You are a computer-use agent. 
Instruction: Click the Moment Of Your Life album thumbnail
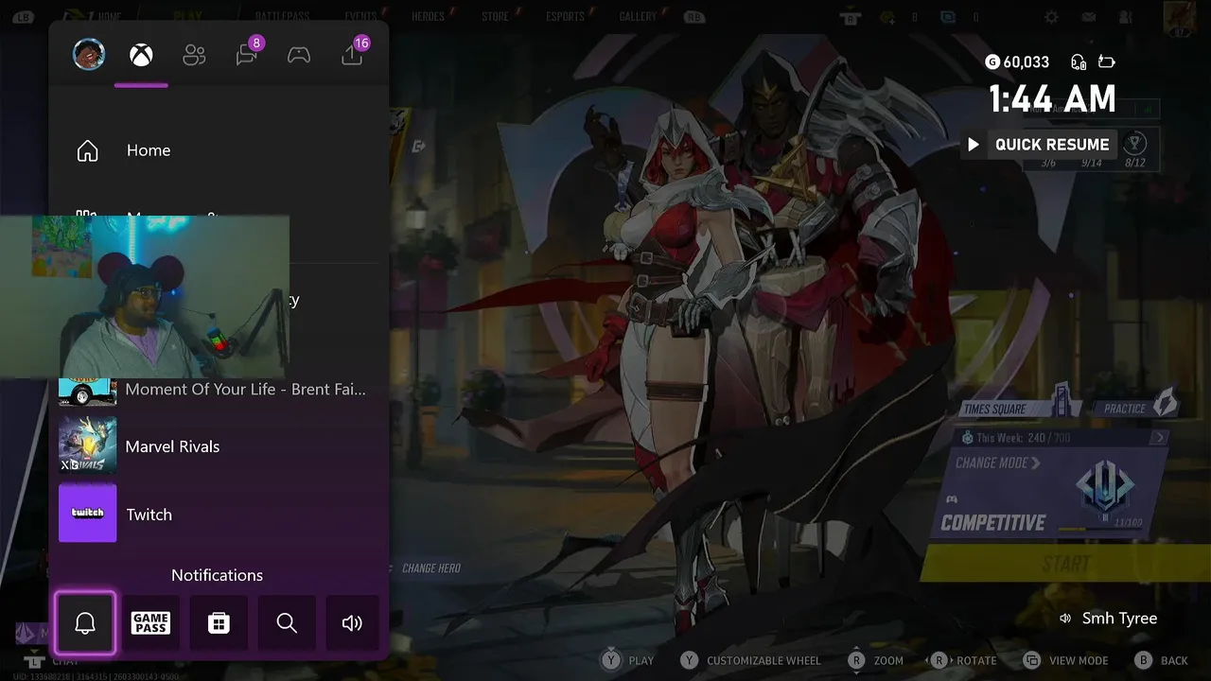tap(88, 391)
